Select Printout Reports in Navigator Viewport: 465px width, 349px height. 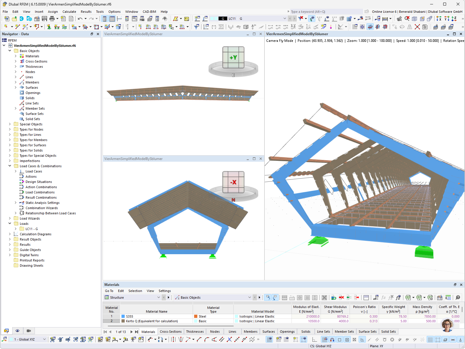(32, 260)
